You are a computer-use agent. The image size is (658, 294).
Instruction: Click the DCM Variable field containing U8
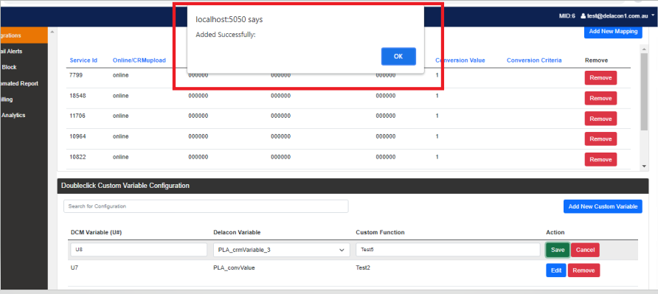coord(139,250)
